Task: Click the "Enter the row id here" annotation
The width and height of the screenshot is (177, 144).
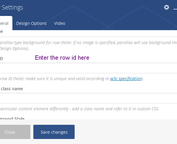Action: [62, 58]
